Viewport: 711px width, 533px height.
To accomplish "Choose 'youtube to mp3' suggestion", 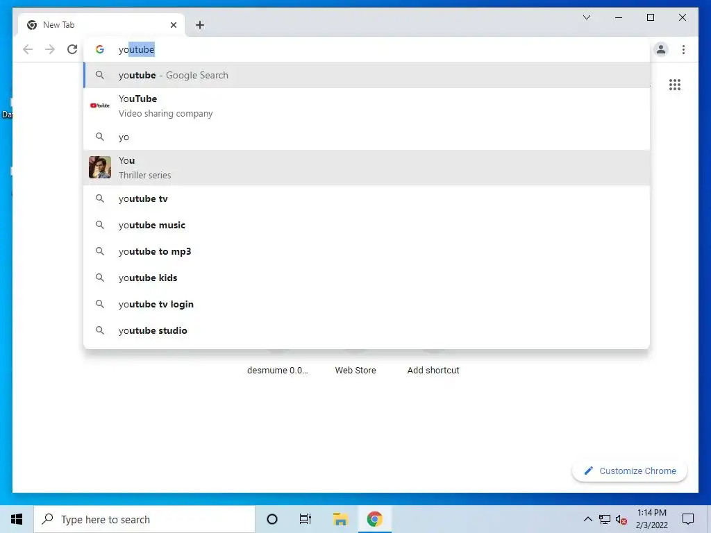I will [367, 251].
